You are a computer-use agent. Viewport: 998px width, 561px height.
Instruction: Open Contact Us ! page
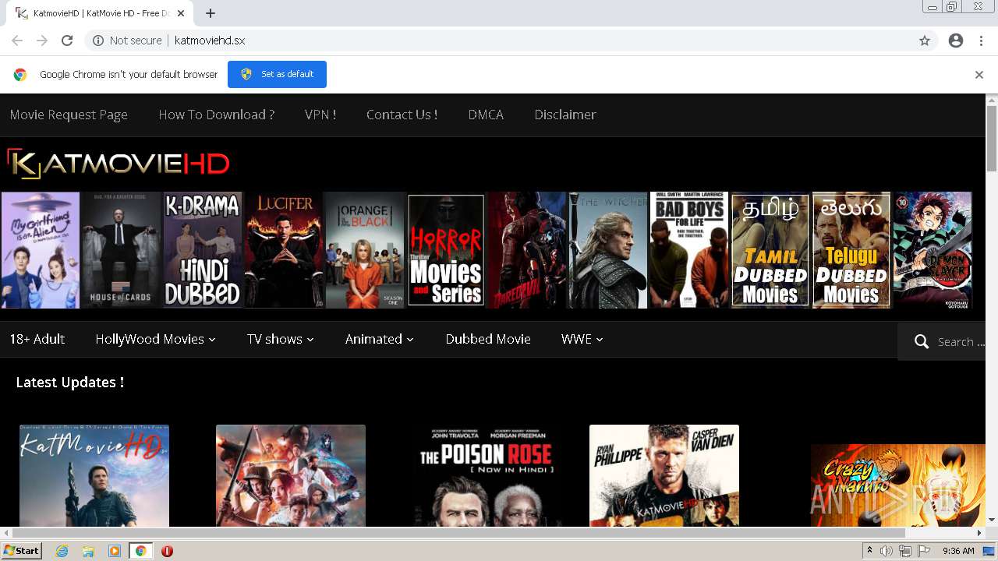coord(402,115)
